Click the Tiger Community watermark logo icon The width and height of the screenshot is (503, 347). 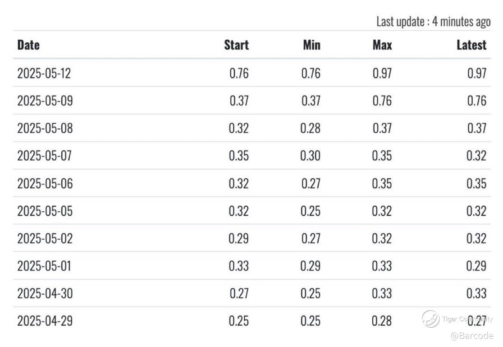(x=430, y=319)
